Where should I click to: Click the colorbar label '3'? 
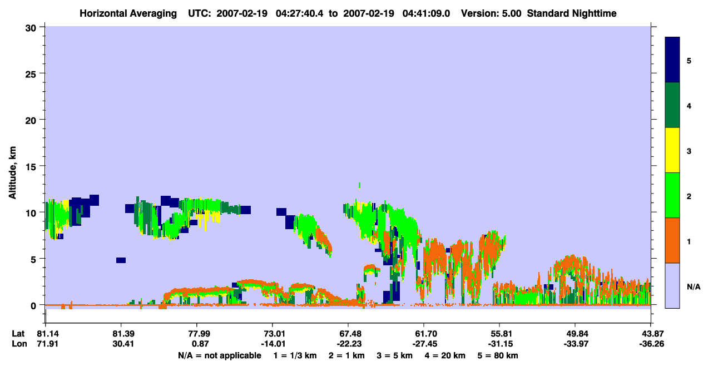[689, 151]
